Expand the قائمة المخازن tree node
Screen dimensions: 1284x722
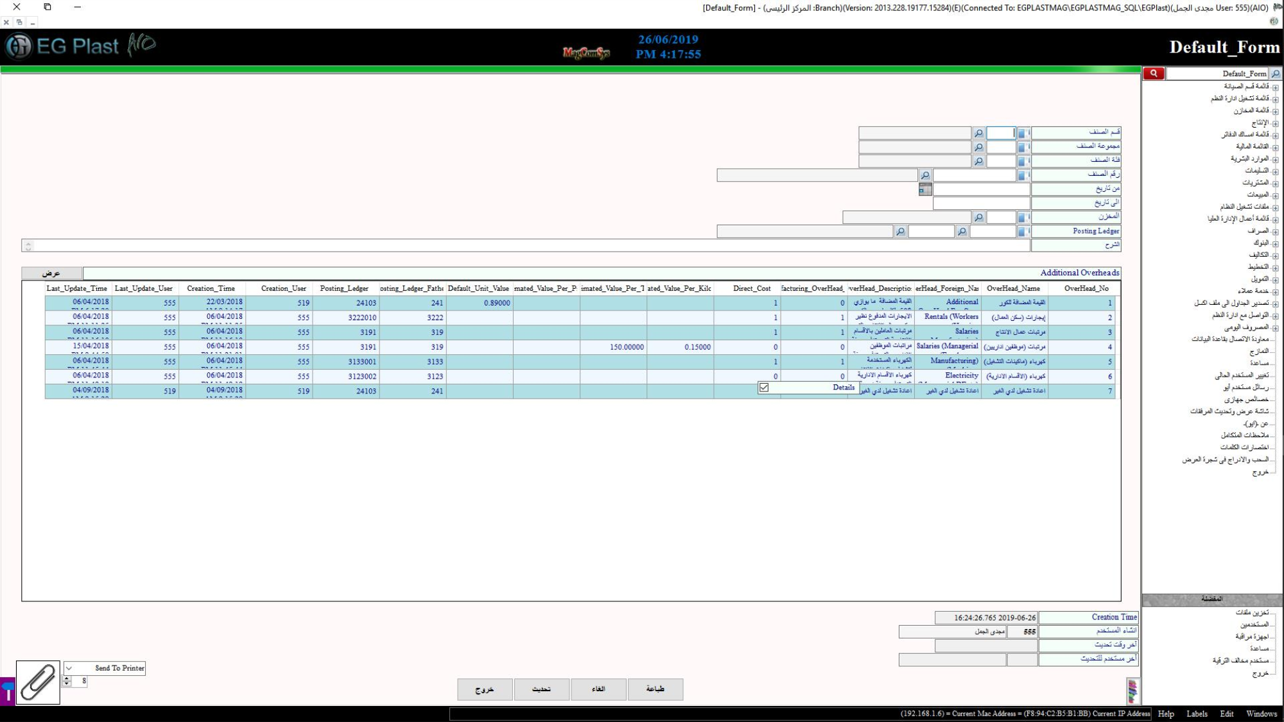1276,112
